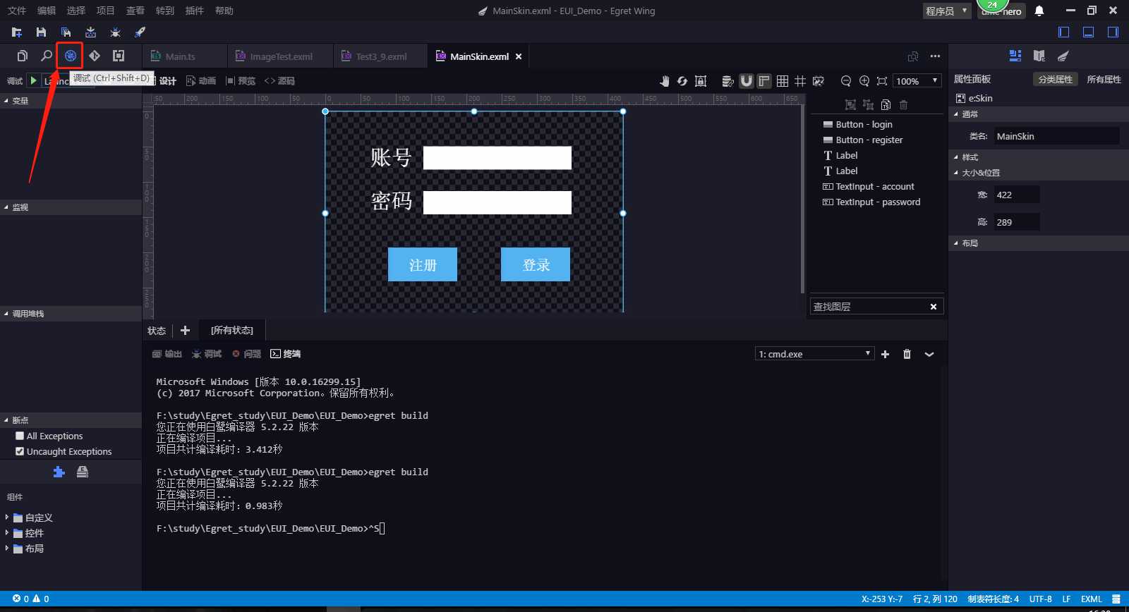Open the editor more actions ellipsis
The image size is (1129, 612).
click(x=935, y=56)
